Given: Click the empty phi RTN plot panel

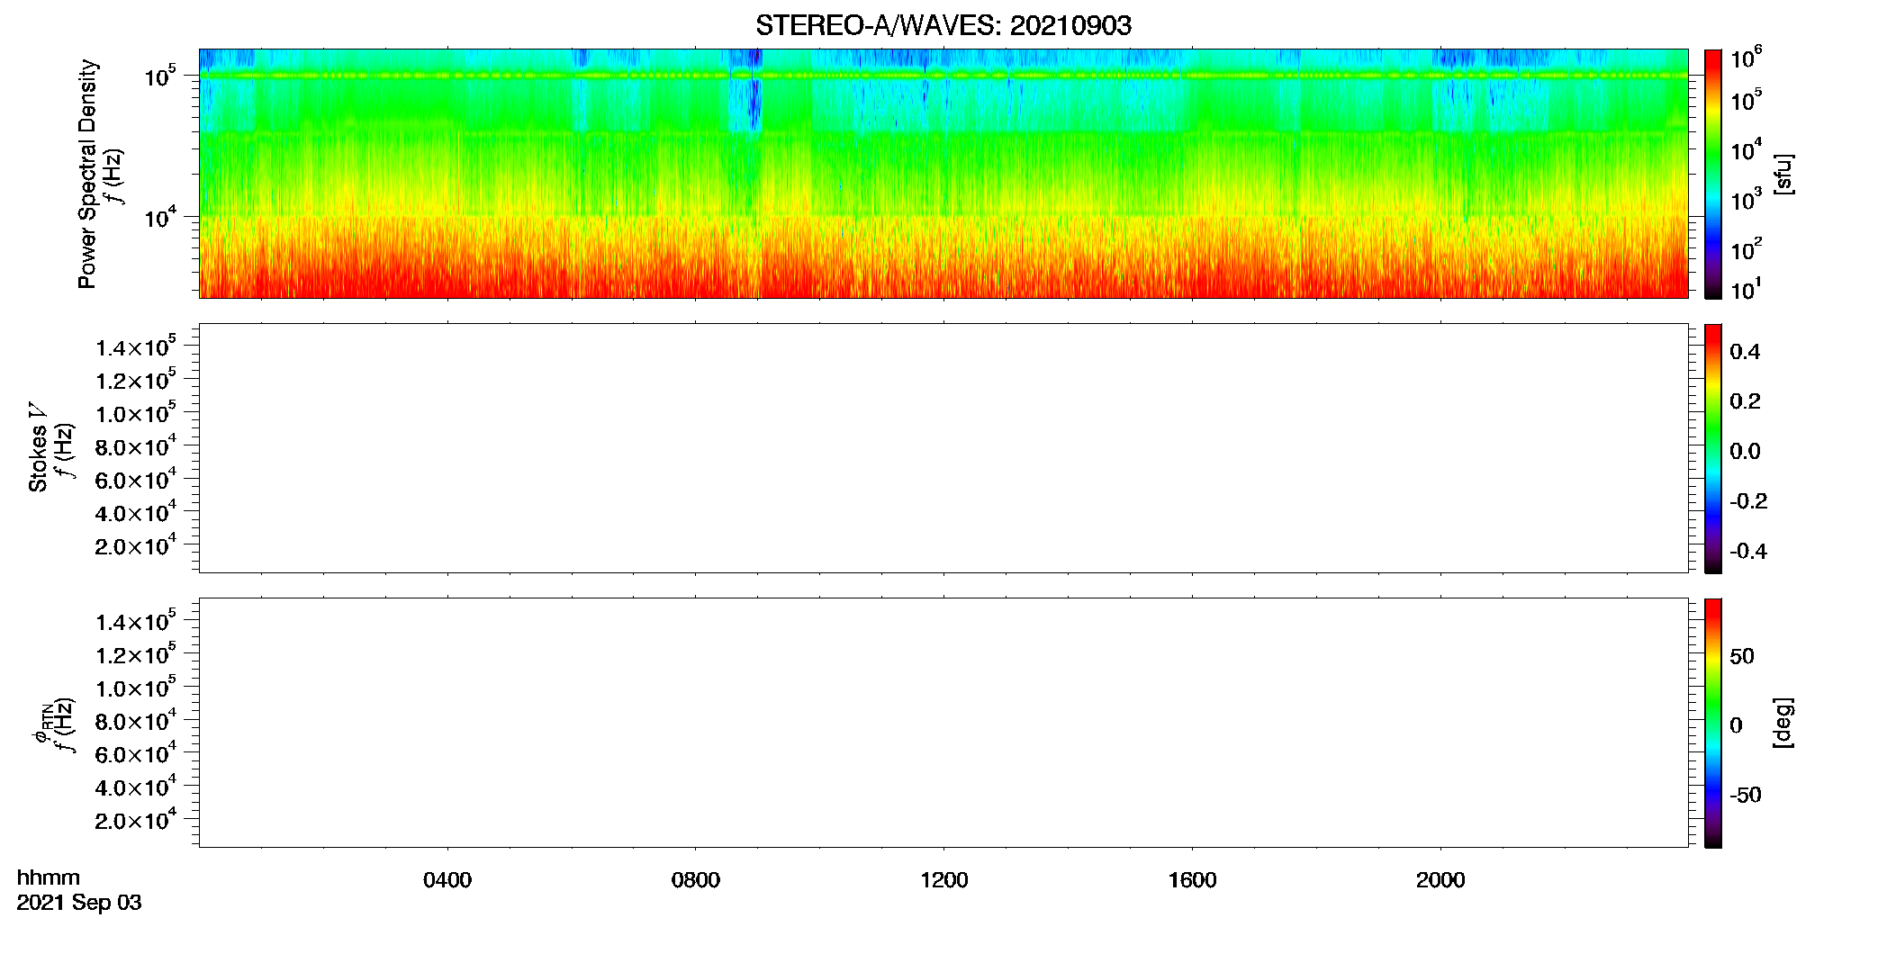Looking at the screenshot, I should tap(943, 723).
